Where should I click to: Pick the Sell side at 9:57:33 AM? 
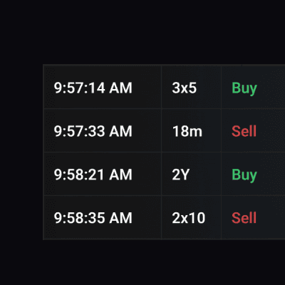pyautogui.click(x=244, y=131)
